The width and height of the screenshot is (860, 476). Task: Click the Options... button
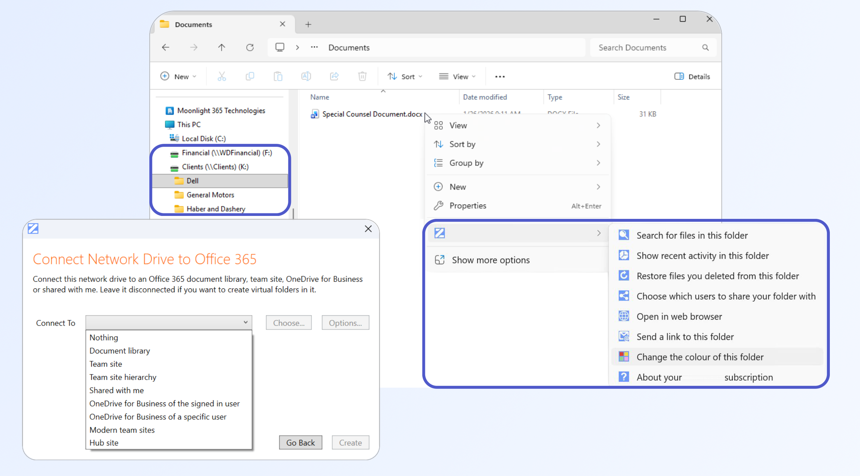[x=345, y=323]
